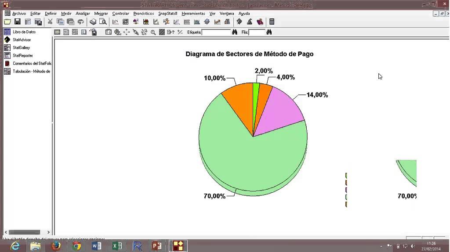450x252 pixels.
Task: Click the StatAdvisor diamond toolbar icon
Action: click(x=239, y=22)
